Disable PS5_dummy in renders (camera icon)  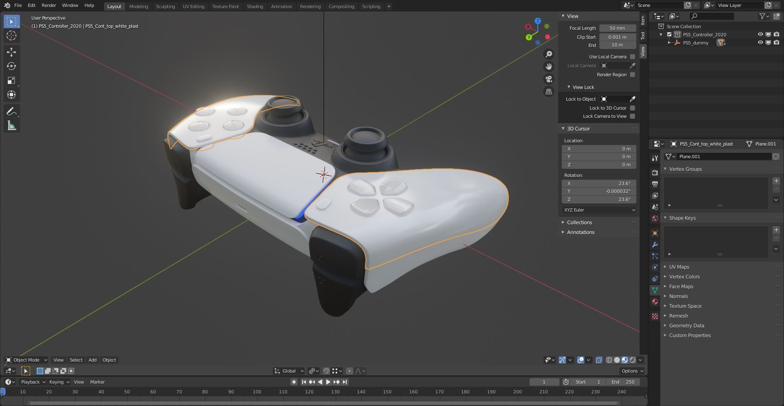[x=776, y=42]
